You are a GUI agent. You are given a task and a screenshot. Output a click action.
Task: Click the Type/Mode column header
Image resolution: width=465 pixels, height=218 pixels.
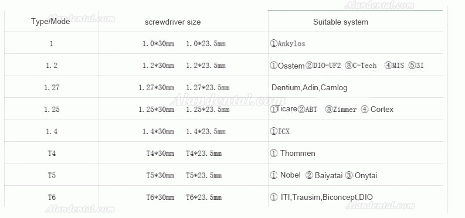tap(50, 22)
